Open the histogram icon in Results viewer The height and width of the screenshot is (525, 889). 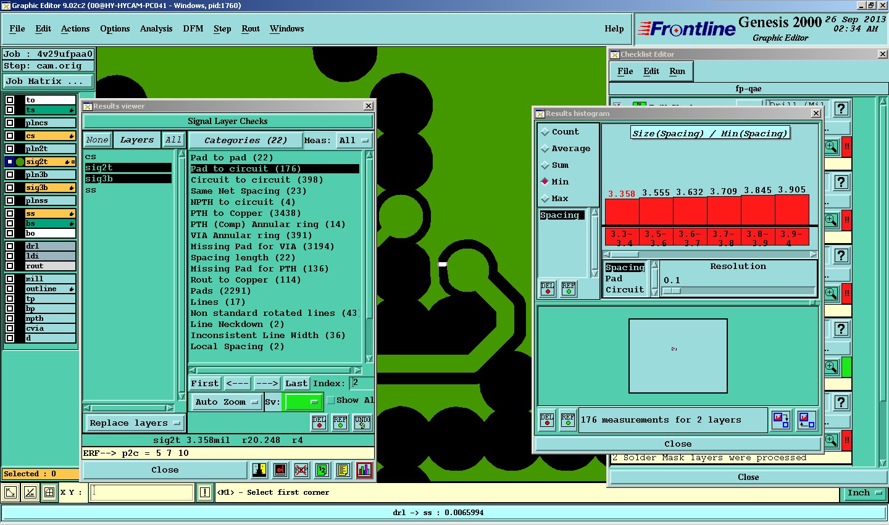pyautogui.click(x=364, y=470)
